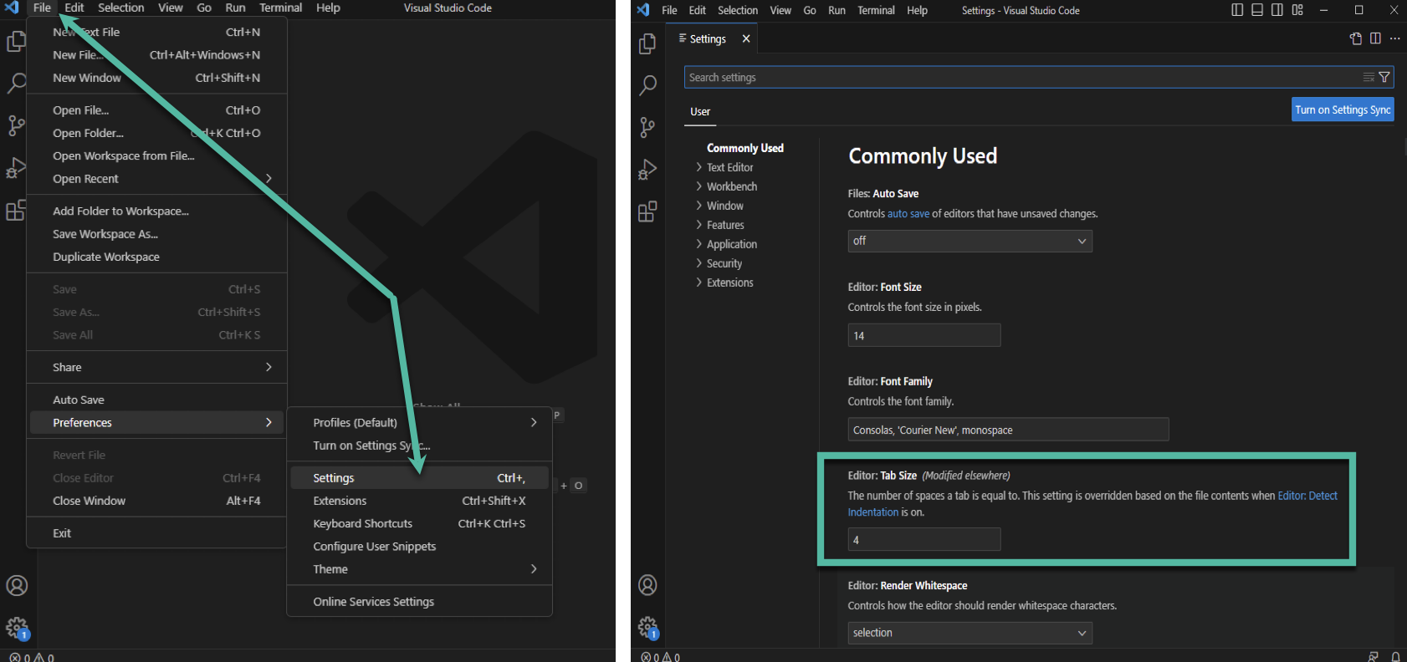Follow the auto save link
Viewport: 1407px width, 662px height.
click(x=908, y=214)
